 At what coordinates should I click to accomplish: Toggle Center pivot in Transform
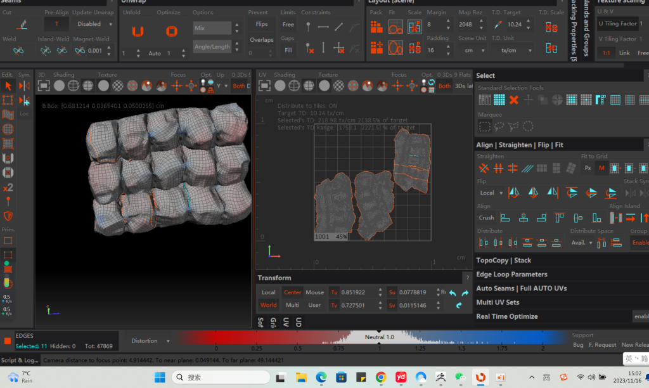coord(292,292)
